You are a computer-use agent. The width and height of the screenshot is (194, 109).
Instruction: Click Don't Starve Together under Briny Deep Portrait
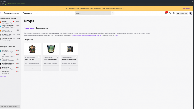pos(50,63)
